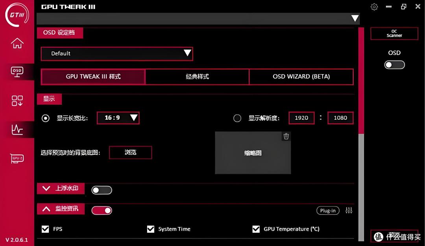Click the 浏览 browse button
Image resolution: width=425 pixels, height=246 pixels.
coord(130,153)
